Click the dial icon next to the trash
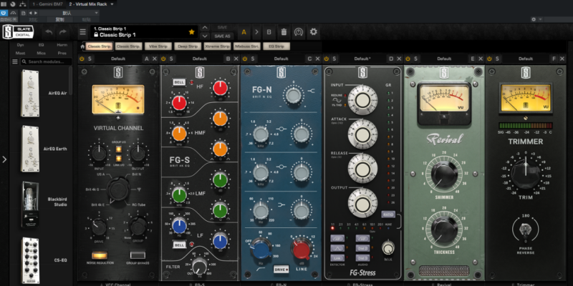573x286 pixels. click(x=299, y=32)
